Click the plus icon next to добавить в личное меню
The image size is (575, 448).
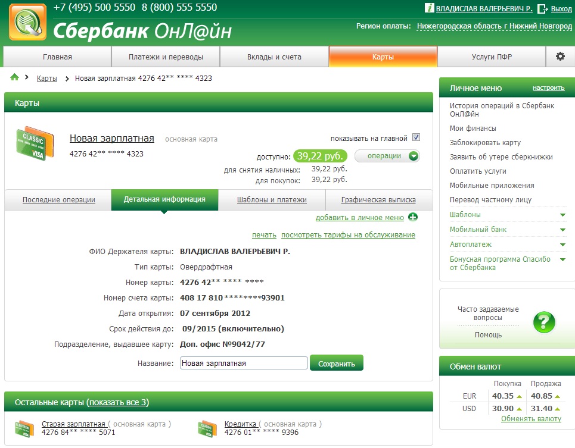[x=413, y=217]
